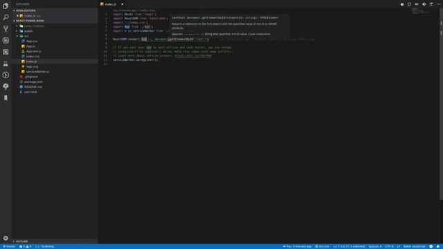
Task: Click the open changes icon in editor toolbar
Action: tap(409, 4)
